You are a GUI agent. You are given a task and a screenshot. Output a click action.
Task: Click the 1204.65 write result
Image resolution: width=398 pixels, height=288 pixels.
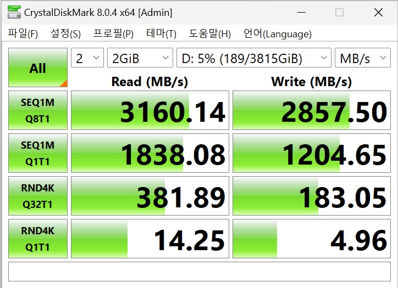tap(312, 153)
